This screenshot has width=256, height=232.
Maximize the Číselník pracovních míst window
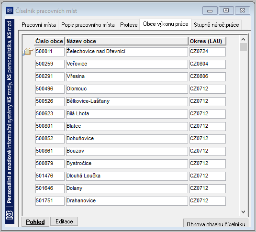[226, 11]
